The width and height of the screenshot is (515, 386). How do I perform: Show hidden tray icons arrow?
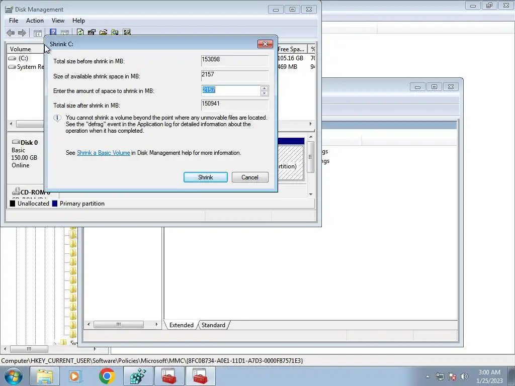click(427, 376)
